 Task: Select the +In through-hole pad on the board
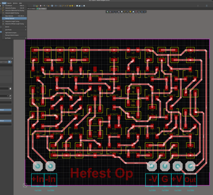38,166
